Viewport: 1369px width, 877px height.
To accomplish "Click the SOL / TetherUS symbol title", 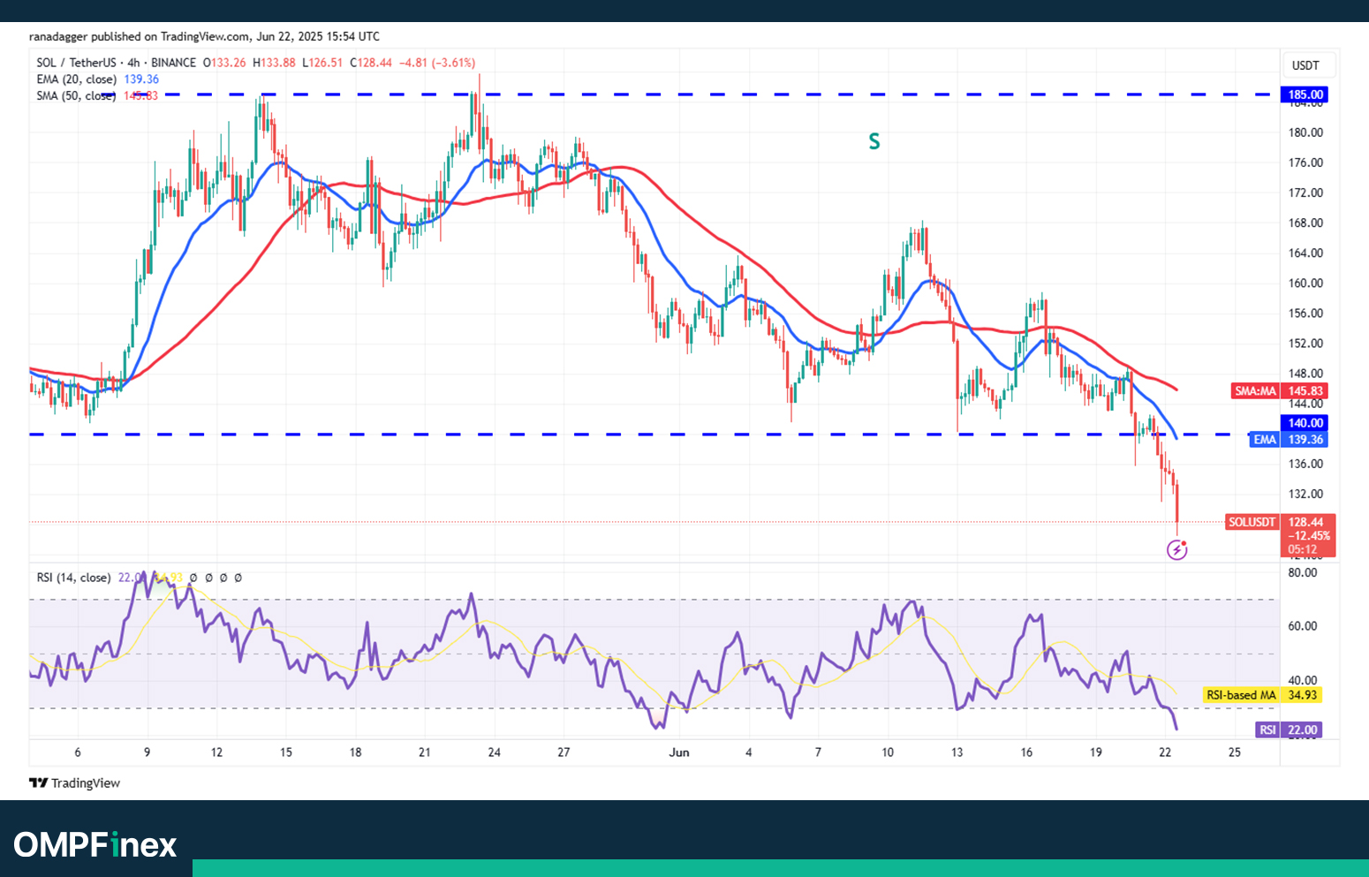I will 76,63.
